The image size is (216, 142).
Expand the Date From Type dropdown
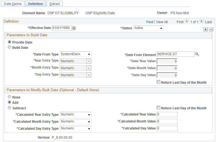click(75, 54)
